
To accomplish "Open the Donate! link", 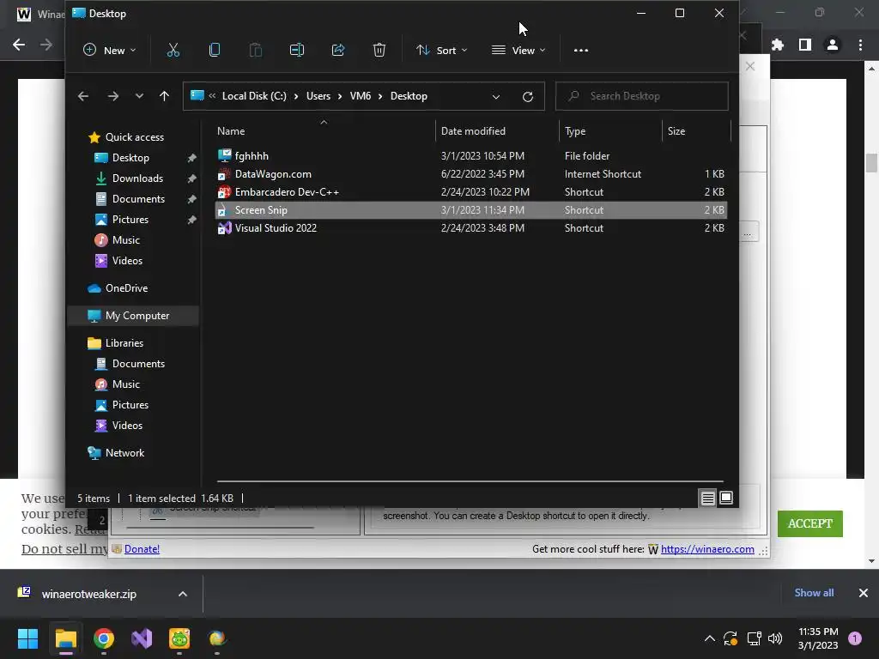I will 142,549.
